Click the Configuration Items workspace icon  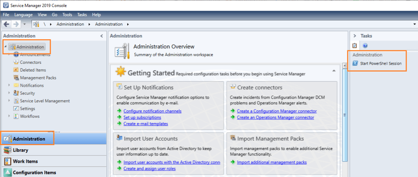[7, 173]
